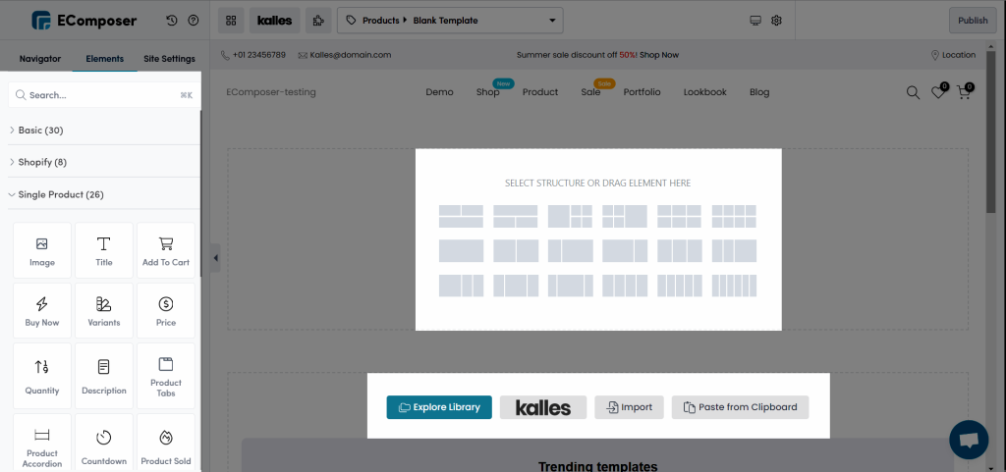Switch to the Elements tab
Viewport: 1006px width, 472px height.
pos(104,58)
